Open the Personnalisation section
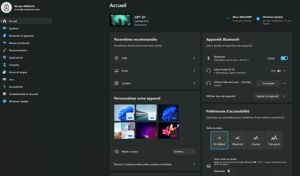The image size is (300, 176). pos(26,50)
